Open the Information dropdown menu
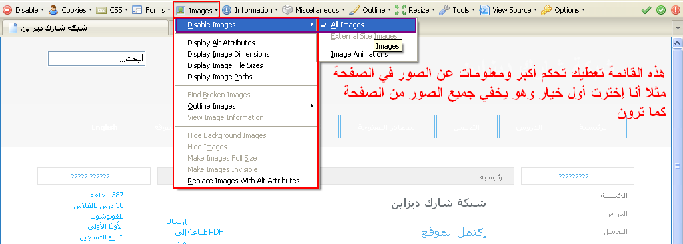683x244 pixels. [276, 10]
